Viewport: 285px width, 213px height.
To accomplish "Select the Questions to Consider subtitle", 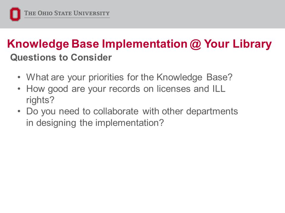I will pos(61,57).
